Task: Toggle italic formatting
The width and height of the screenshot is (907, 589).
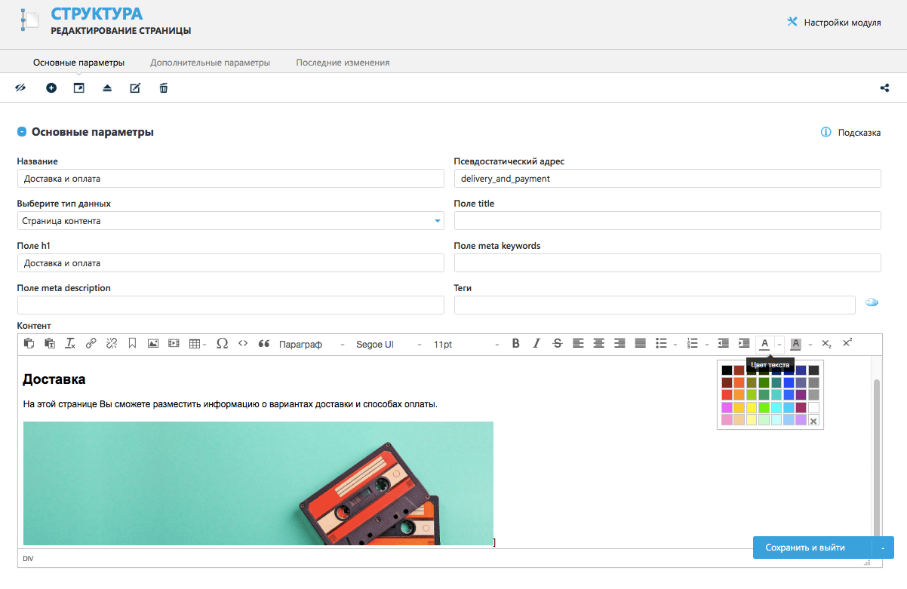Action: [537, 344]
